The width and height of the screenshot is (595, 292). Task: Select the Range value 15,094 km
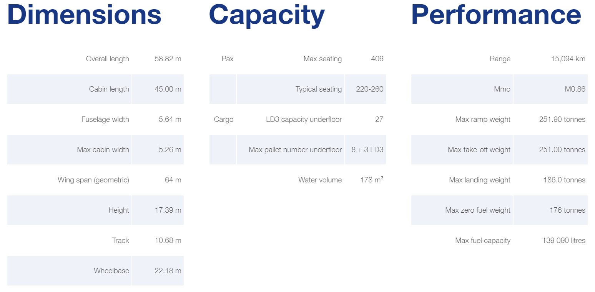pos(568,59)
